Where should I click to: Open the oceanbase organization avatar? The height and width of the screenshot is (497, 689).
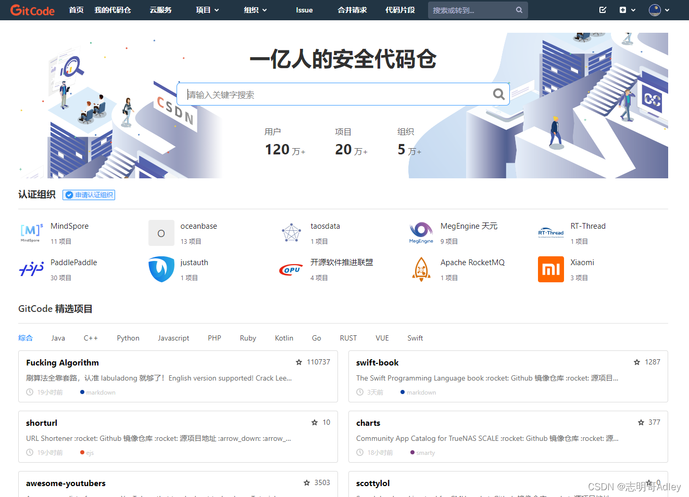[161, 233]
